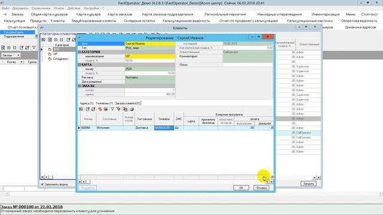The image size is (383, 215).
Task: Open Региональный маркетинг
Action: 226,14
